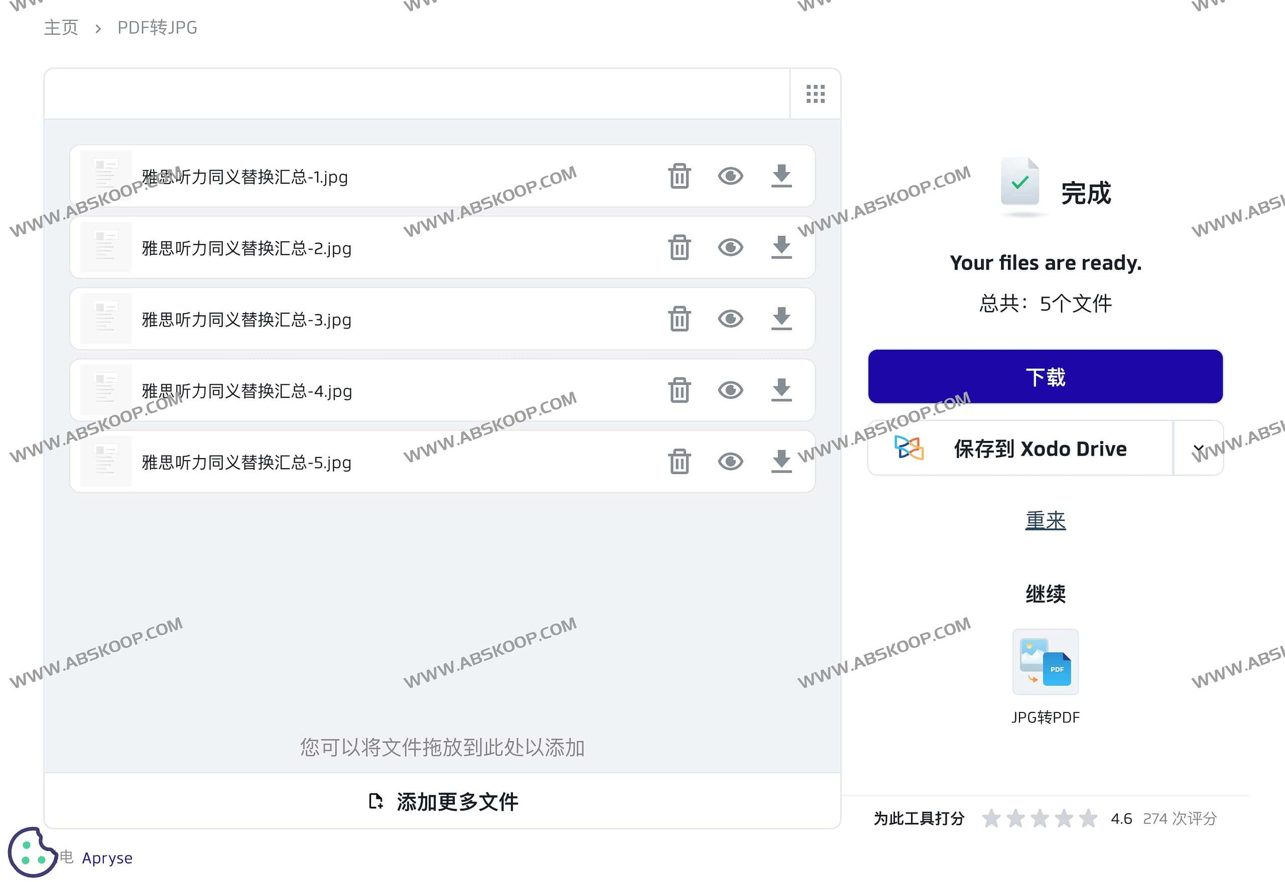Download 雅思听力同义替换汇总-2.jpg with its download icon
The height and width of the screenshot is (882, 1285).
(x=781, y=247)
